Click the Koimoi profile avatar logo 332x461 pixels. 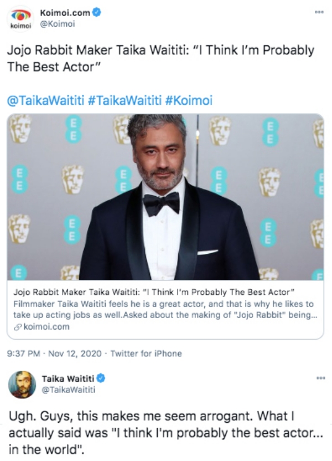coord(22,18)
